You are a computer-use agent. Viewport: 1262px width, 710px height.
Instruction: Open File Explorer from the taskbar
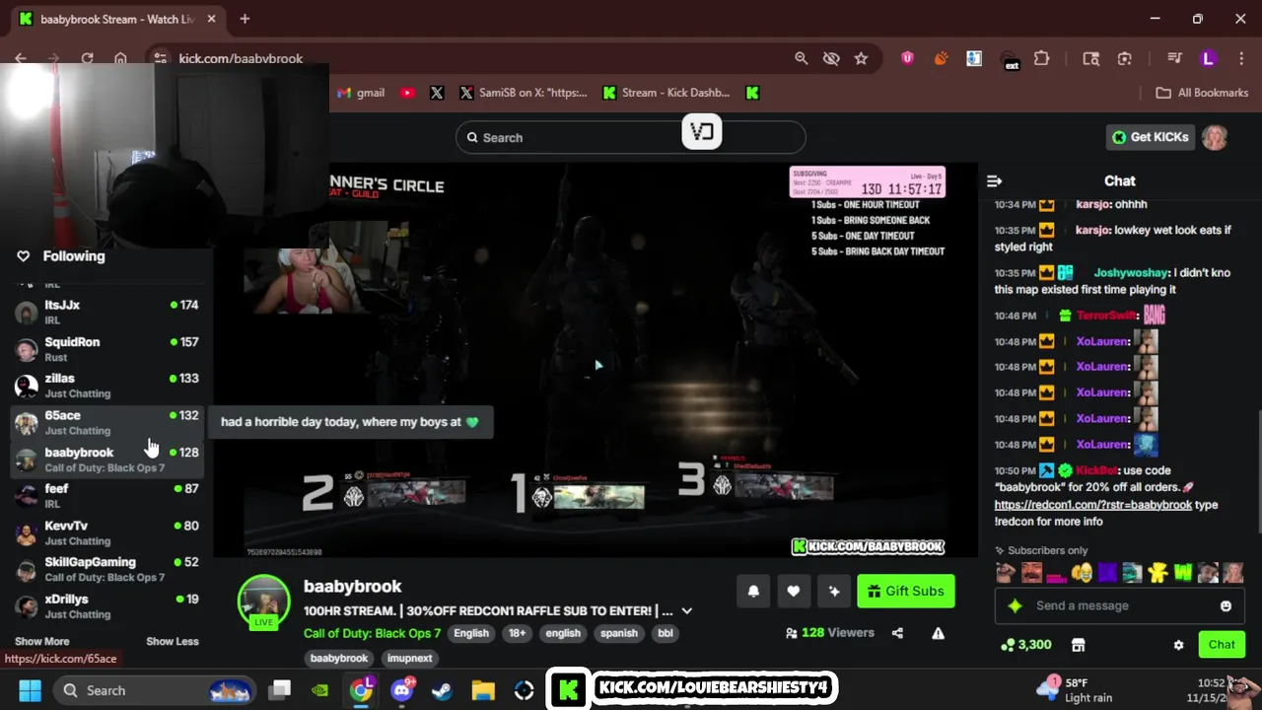tap(482, 690)
